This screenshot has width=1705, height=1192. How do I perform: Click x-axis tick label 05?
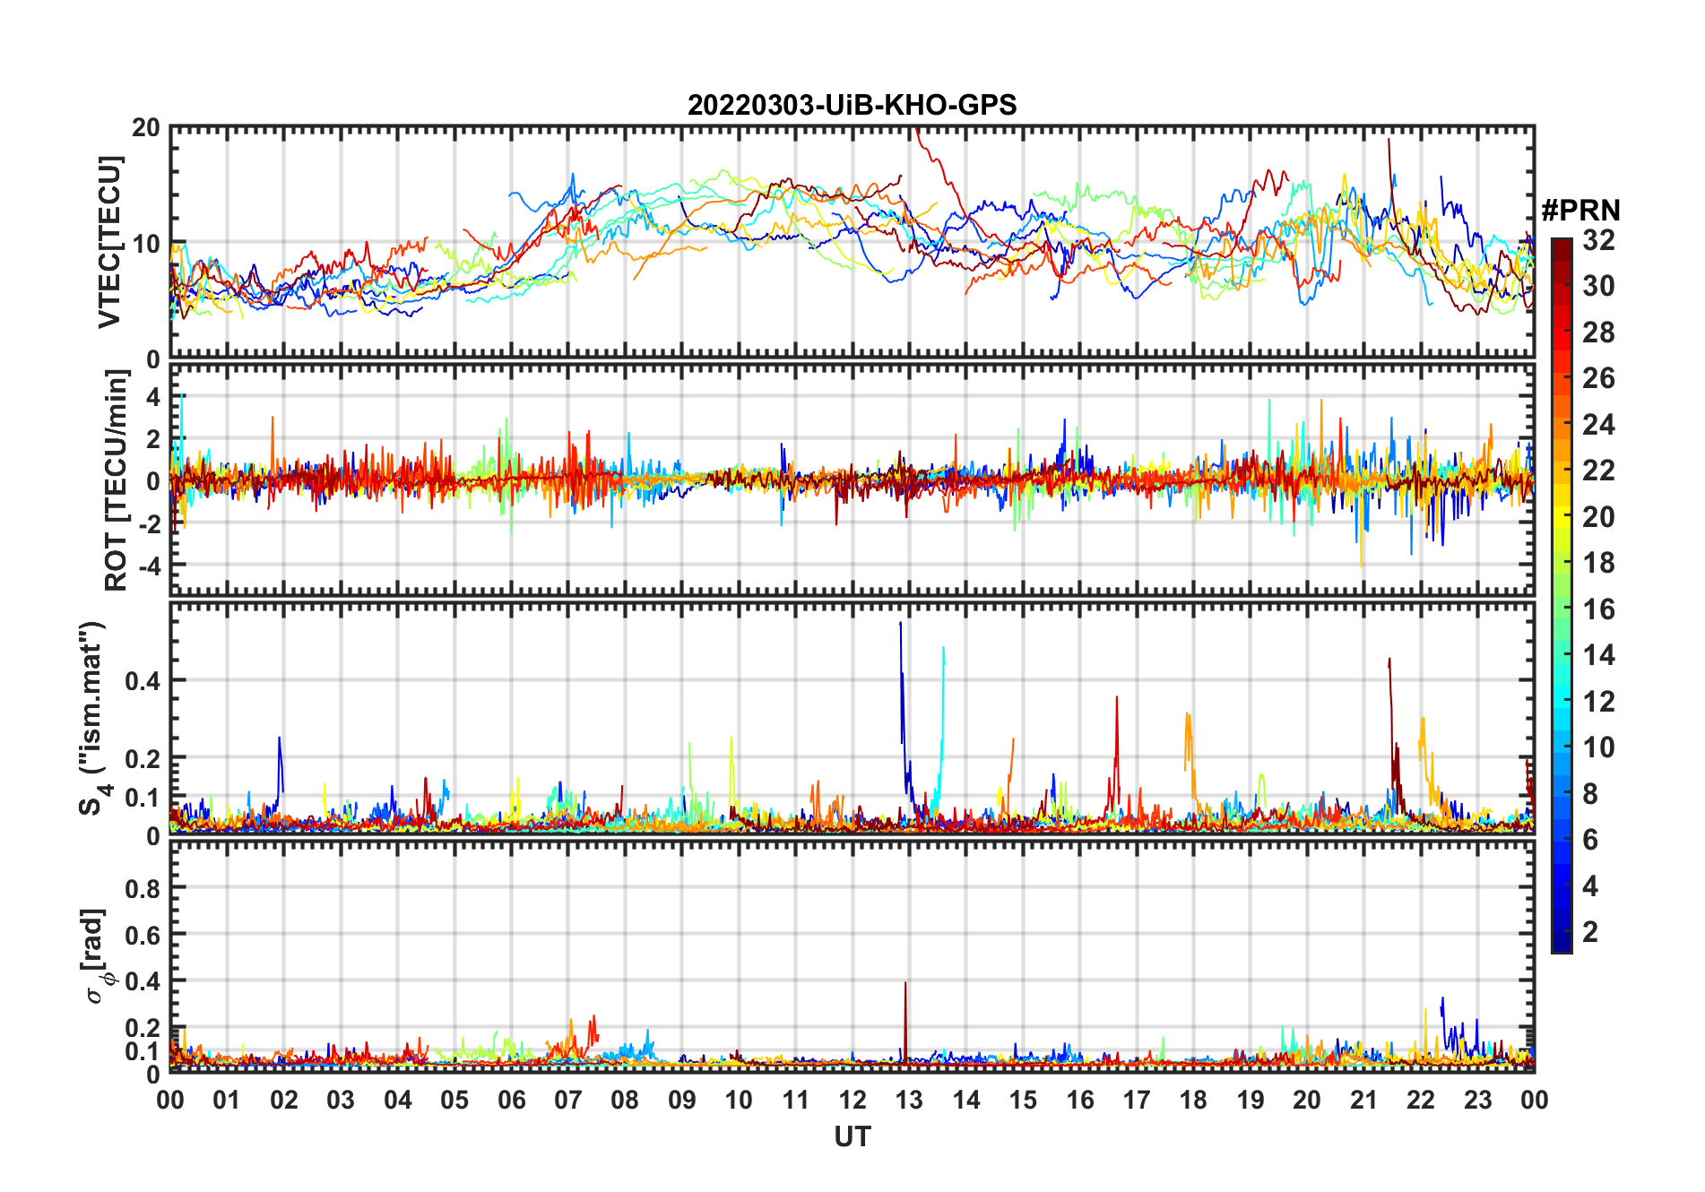[454, 1100]
